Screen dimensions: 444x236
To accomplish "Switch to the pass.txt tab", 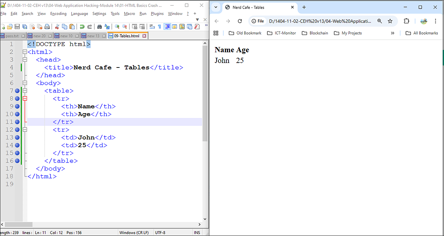I will pyautogui.click(x=12, y=36).
